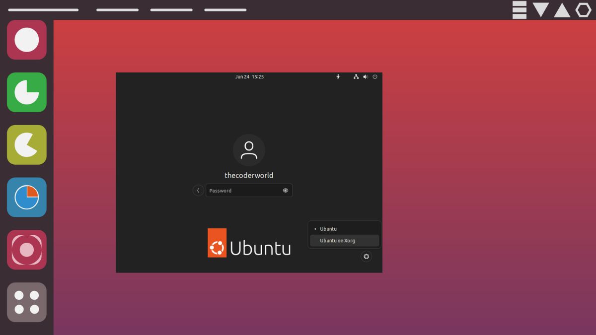Open the hamburger menu at top right
The height and width of the screenshot is (335, 596).
pyautogui.click(x=520, y=9)
